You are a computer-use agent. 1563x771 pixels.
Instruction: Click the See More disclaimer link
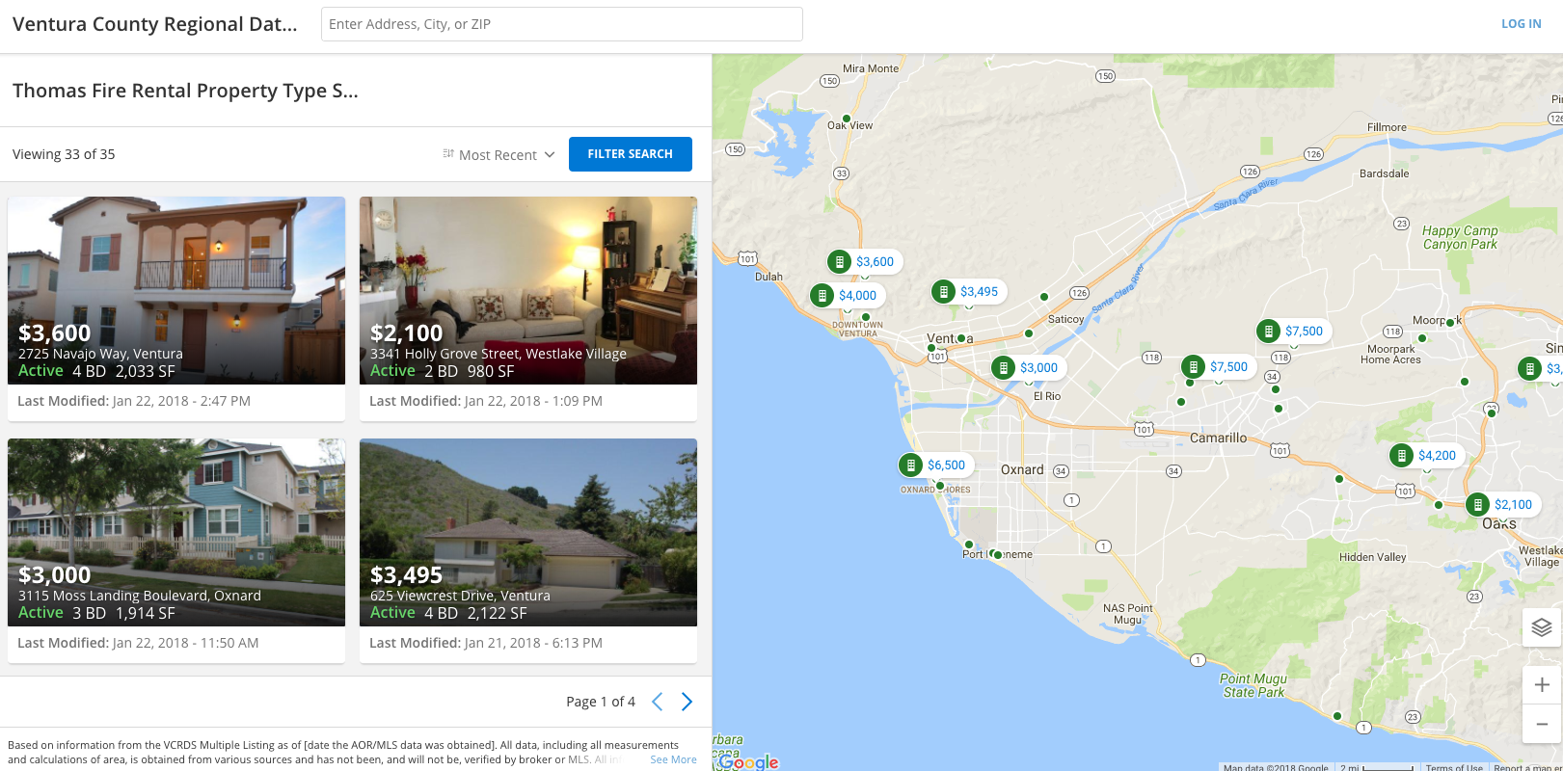point(673,759)
